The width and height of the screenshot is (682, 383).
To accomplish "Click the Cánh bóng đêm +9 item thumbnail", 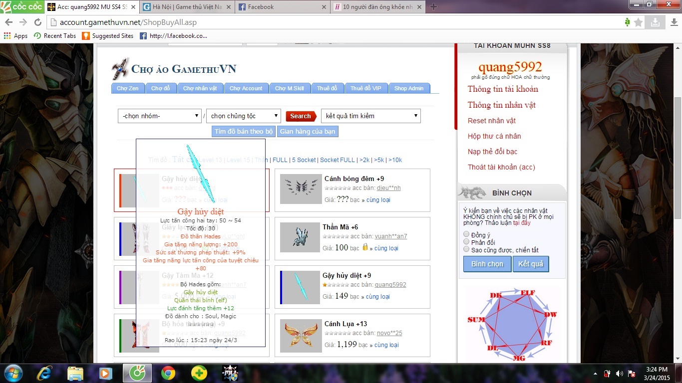I will [300, 189].
